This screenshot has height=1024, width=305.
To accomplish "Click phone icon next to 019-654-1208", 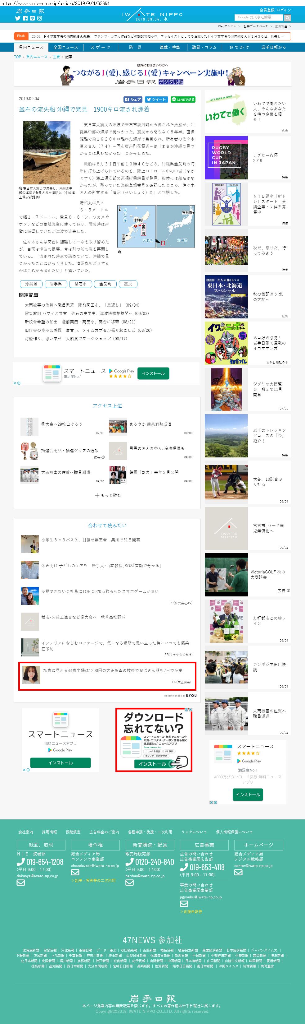I will pyautogui.click(x=20, y=862).
